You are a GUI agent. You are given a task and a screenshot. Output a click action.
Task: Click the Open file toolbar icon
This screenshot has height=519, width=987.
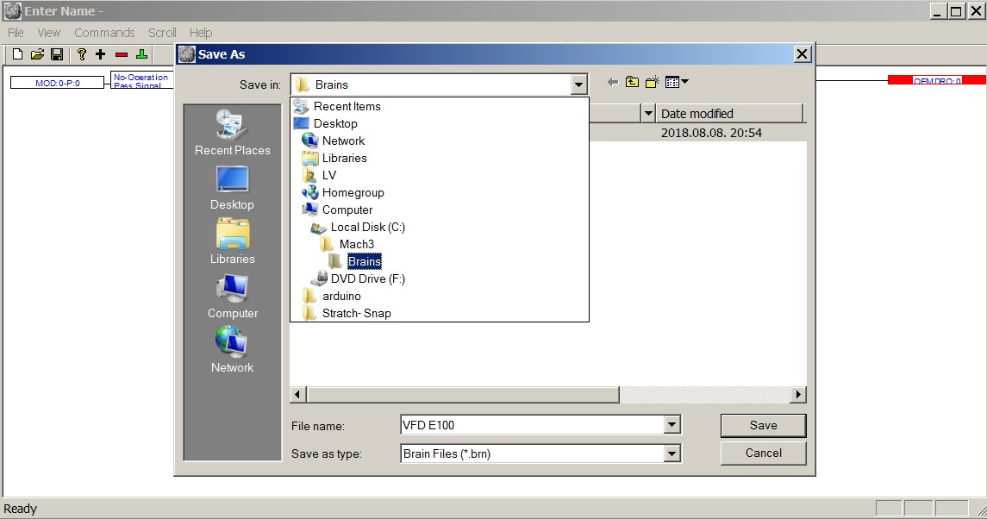tap(37, 55)
